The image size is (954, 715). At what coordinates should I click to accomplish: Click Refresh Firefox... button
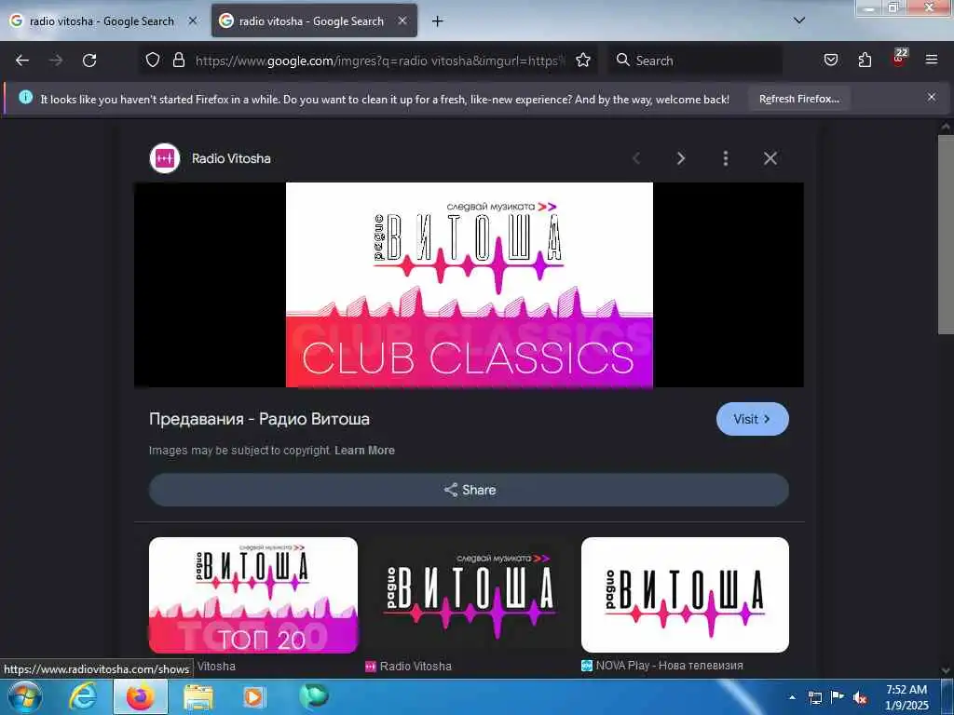[x=798, y=99]
